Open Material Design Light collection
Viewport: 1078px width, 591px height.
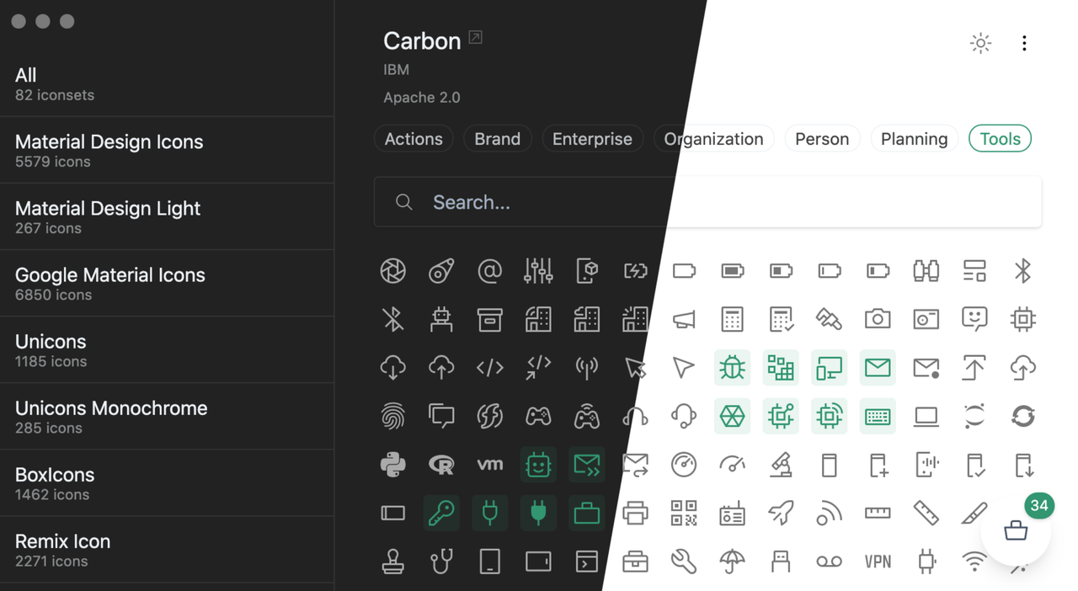tap(167, 216)
